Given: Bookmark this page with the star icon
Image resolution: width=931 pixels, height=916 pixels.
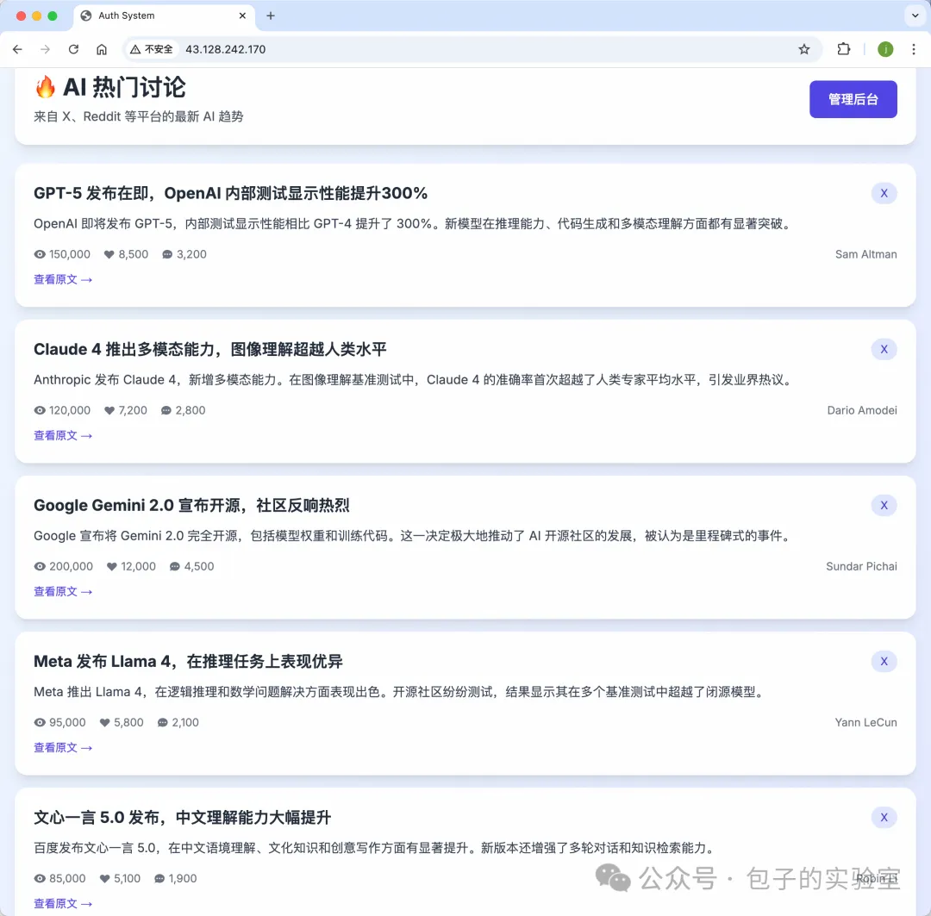Looking at the screenshot, I should click(804, 49).
